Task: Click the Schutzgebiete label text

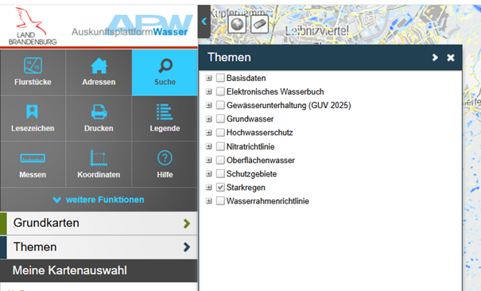Action: 251,174
